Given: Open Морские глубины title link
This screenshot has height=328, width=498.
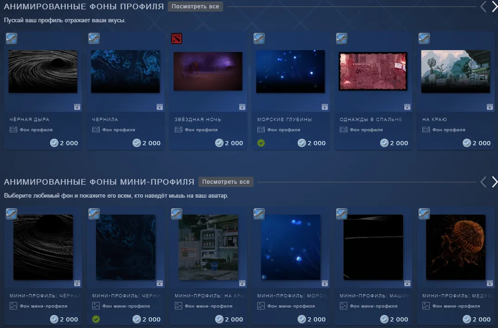Looking at the screenshot, I should coord(285,120).
